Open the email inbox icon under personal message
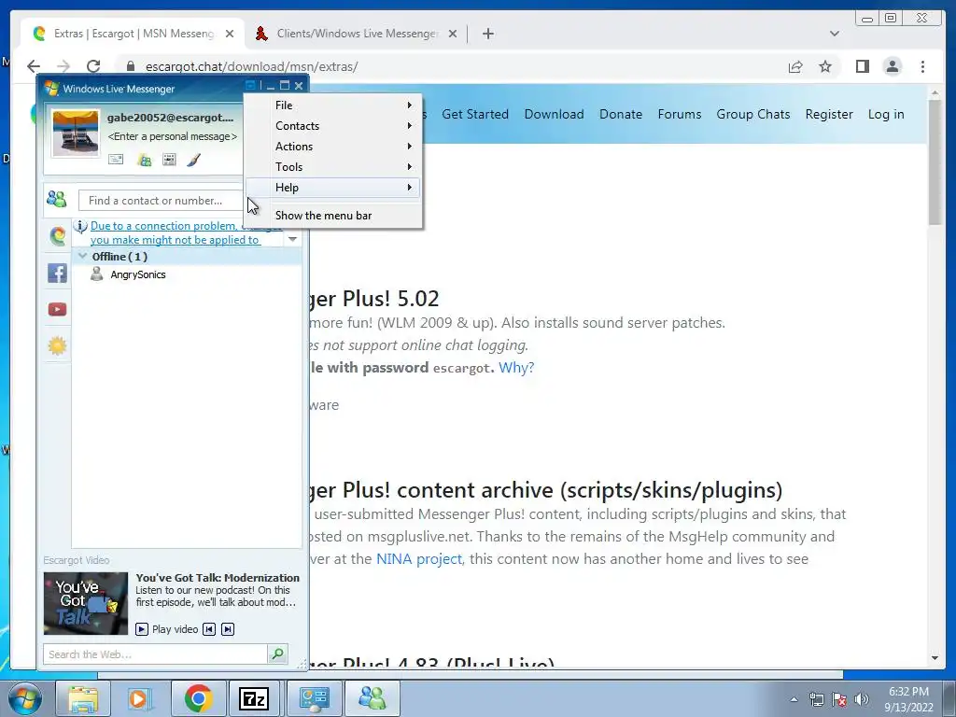The height and width of the screenshot is (717, 956). tap(116, 160)
